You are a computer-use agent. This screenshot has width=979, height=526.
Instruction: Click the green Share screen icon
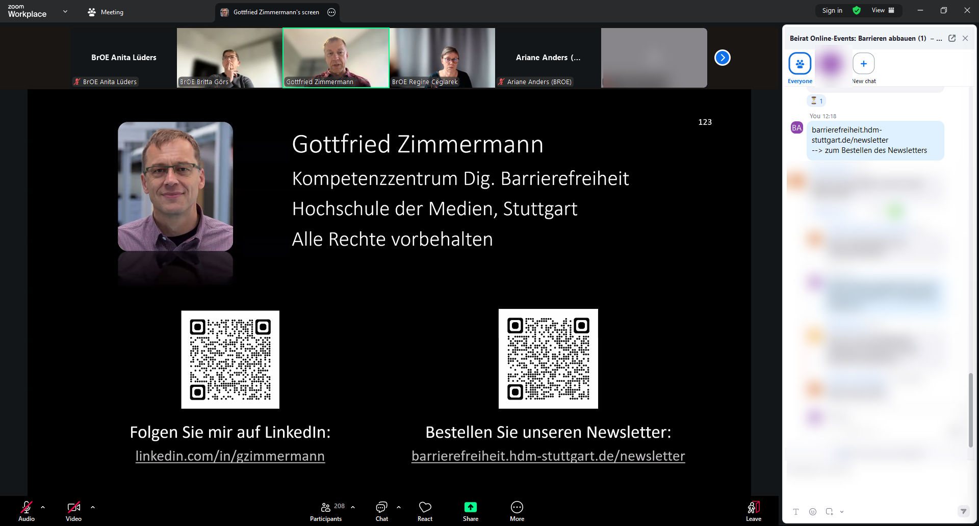tap(470, 507)
